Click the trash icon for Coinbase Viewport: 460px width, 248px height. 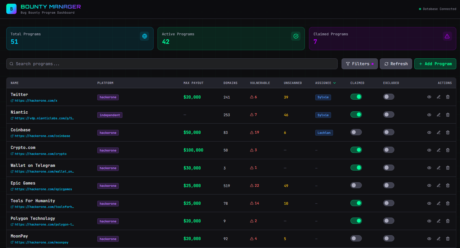click(x=448, y=132)
